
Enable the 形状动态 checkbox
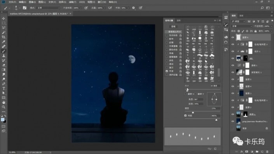coord(167,35)
